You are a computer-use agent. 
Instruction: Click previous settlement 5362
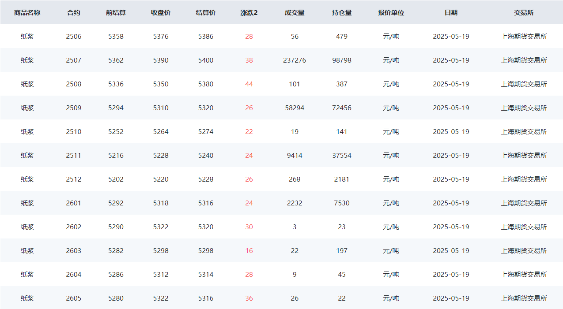tap(116, 60)
